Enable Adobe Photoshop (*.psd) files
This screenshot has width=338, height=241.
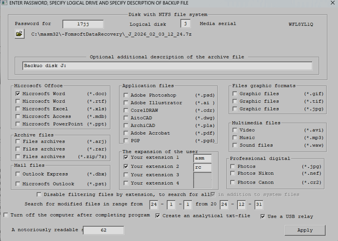(126, 95)
